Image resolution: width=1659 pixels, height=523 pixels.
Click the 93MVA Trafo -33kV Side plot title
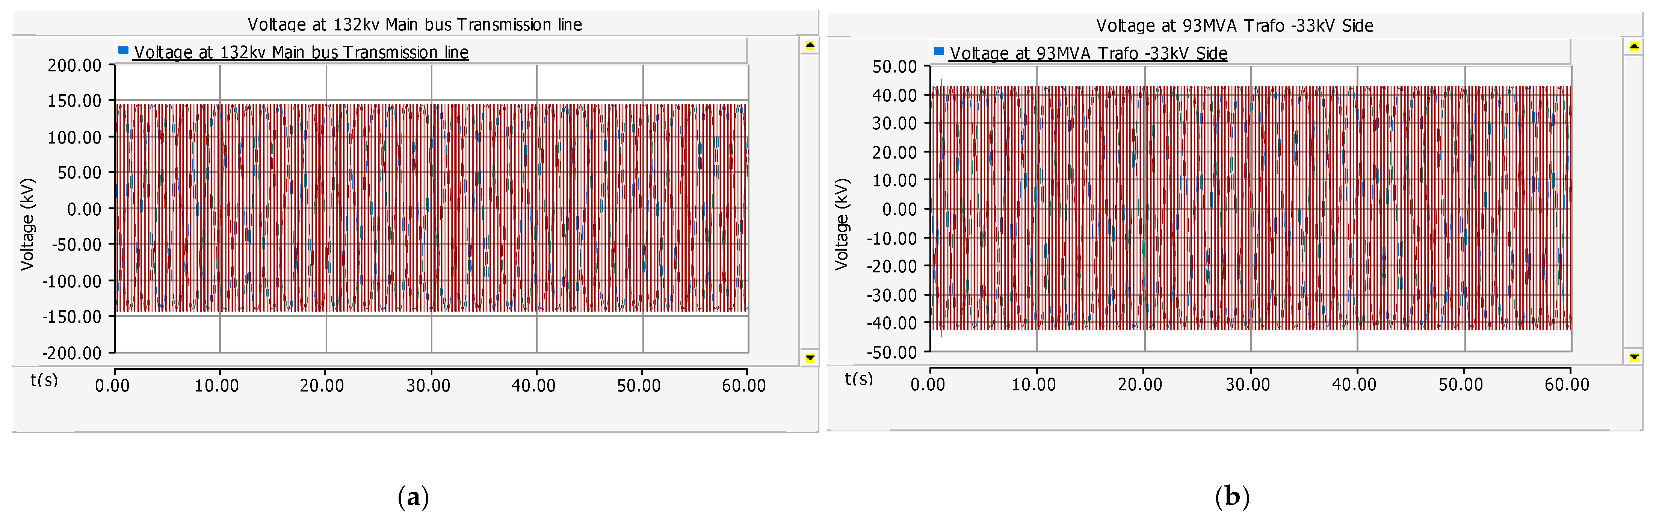[1234, 26]
